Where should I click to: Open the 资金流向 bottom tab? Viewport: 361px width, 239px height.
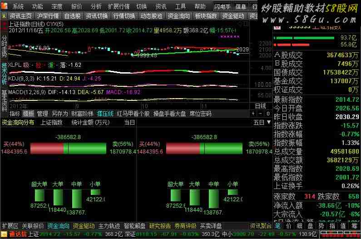58,226
